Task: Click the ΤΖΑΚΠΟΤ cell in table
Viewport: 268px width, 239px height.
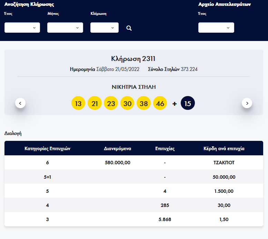Action: pos(224,163)
